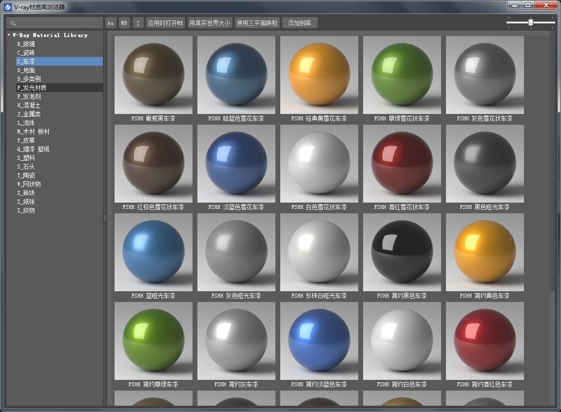Pick the FSHH 经典黄雪花车漆 material thumbnail
The width and height of the screenshot is (561, 412).
(319, 75)
